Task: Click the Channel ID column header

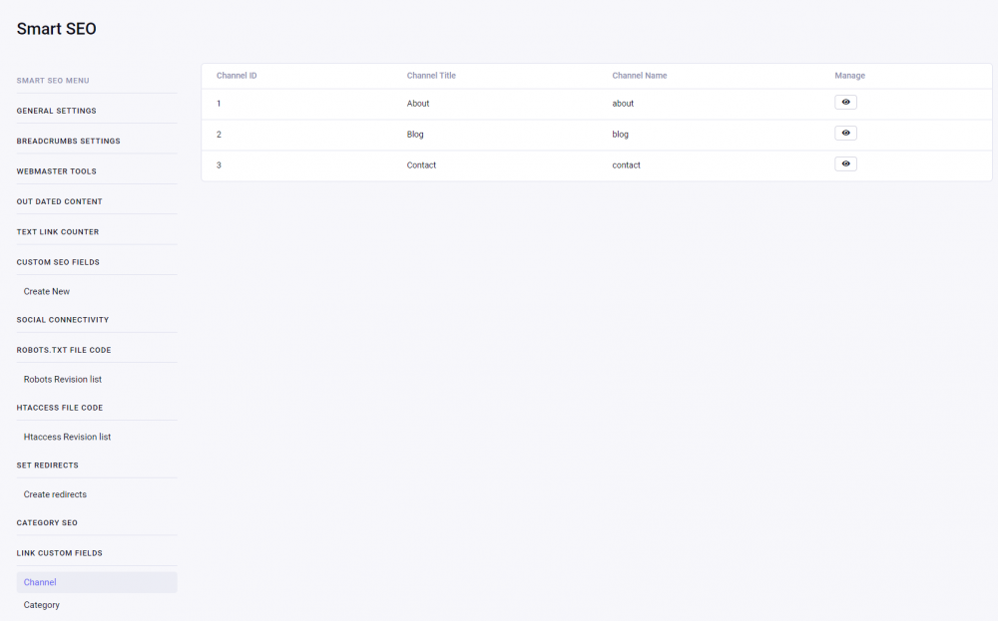Action: pyautogui.click(x=237, y=75)
